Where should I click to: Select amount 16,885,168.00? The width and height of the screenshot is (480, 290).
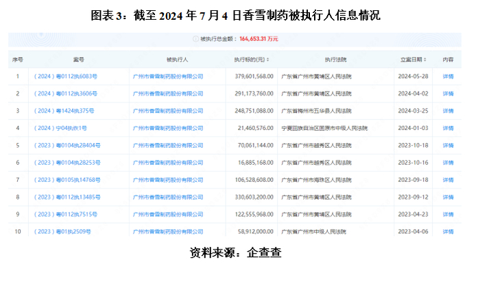(x=256, y=163)
